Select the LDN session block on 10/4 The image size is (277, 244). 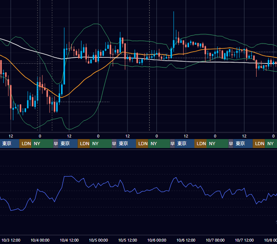[x=84, y=144]
